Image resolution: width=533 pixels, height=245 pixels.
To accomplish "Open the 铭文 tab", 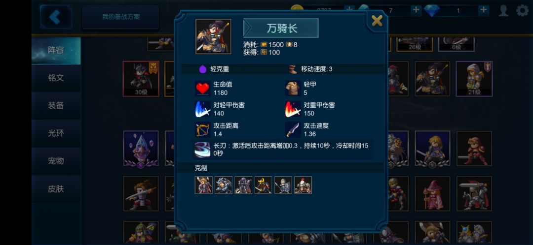I will pos(56,78).
